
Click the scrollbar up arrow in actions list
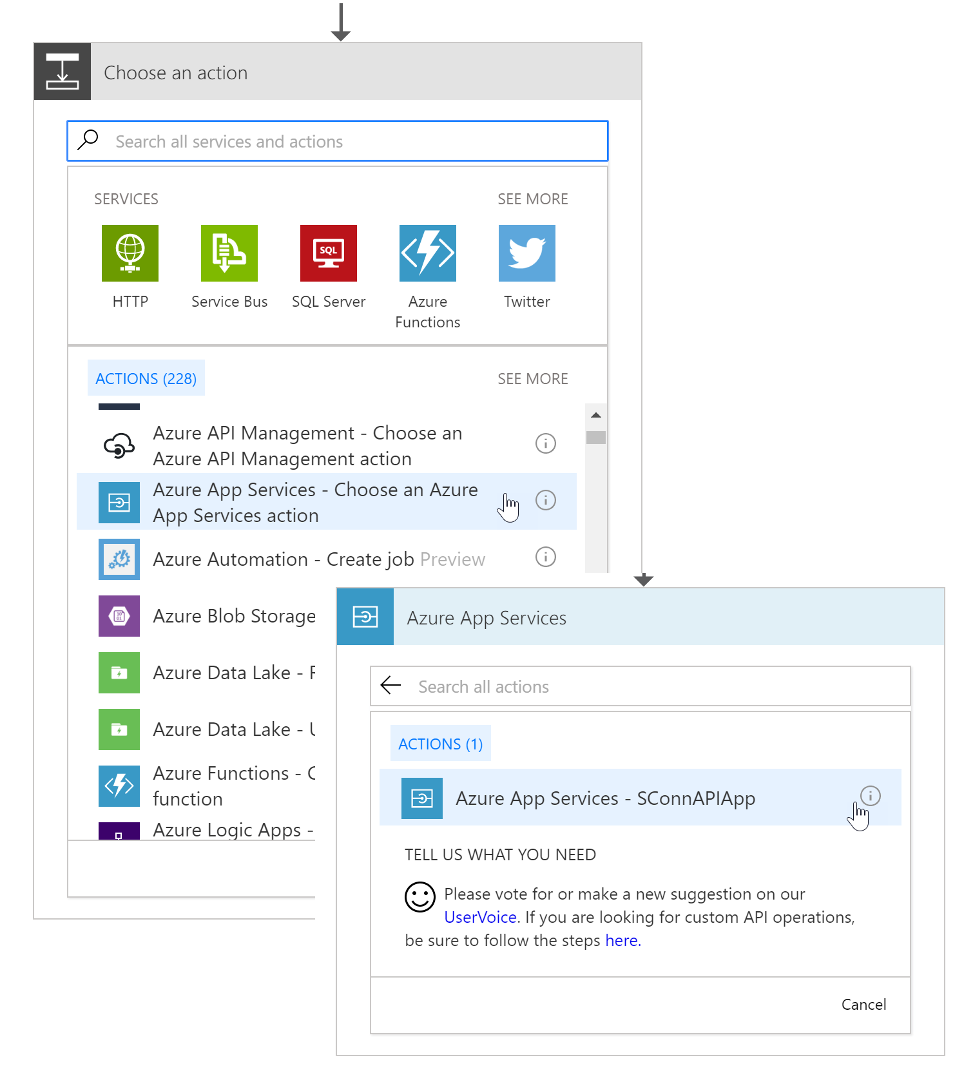coord(596,415)
